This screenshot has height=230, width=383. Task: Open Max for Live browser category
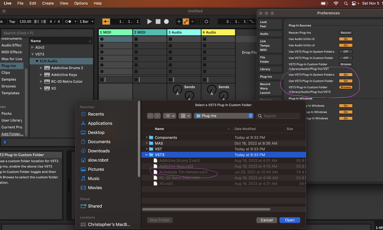(12, 59)
